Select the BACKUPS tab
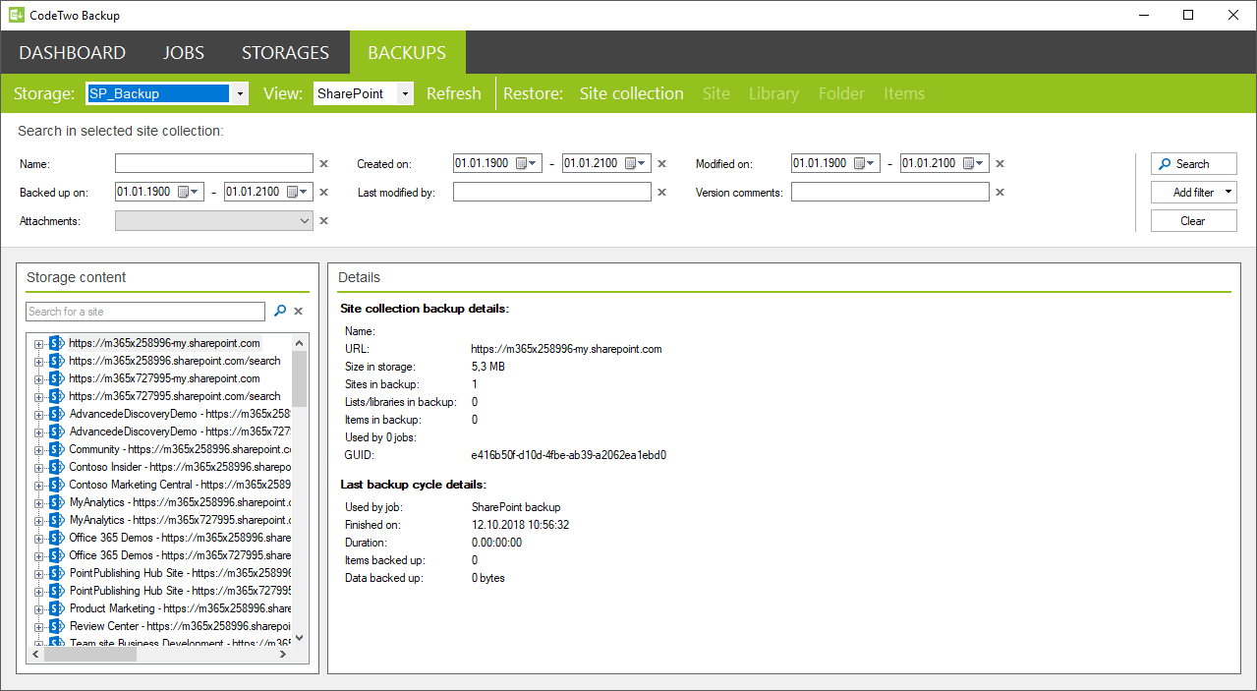Image resolution: width=1257 pixels, height=691 pixels. 407,53
